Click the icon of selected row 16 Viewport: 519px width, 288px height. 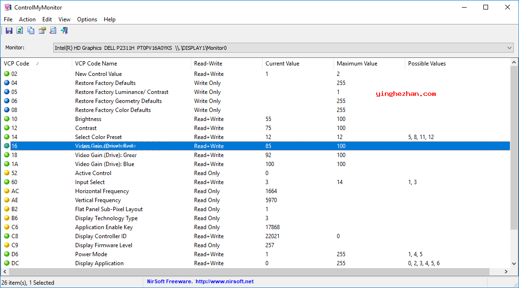point(7,146)
